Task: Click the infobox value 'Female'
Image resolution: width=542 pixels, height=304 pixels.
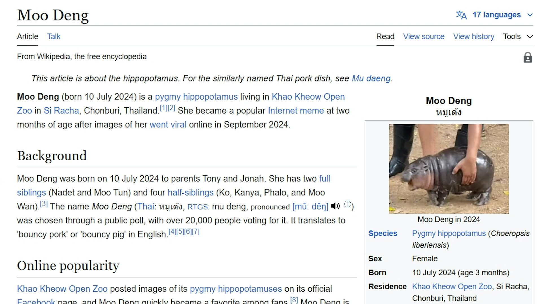Action: [x=425, y=259]
